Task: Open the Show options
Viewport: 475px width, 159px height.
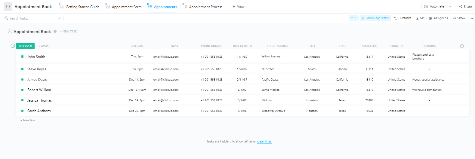Action: 459,18
